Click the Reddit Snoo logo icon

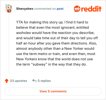click(77, 9)
